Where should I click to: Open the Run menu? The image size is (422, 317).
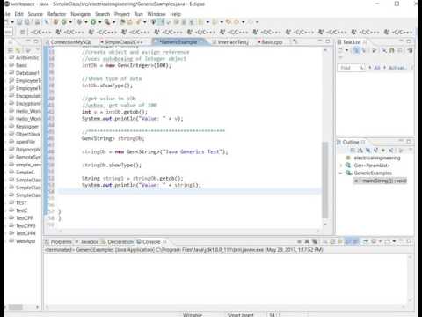click(x=138, y=14)
